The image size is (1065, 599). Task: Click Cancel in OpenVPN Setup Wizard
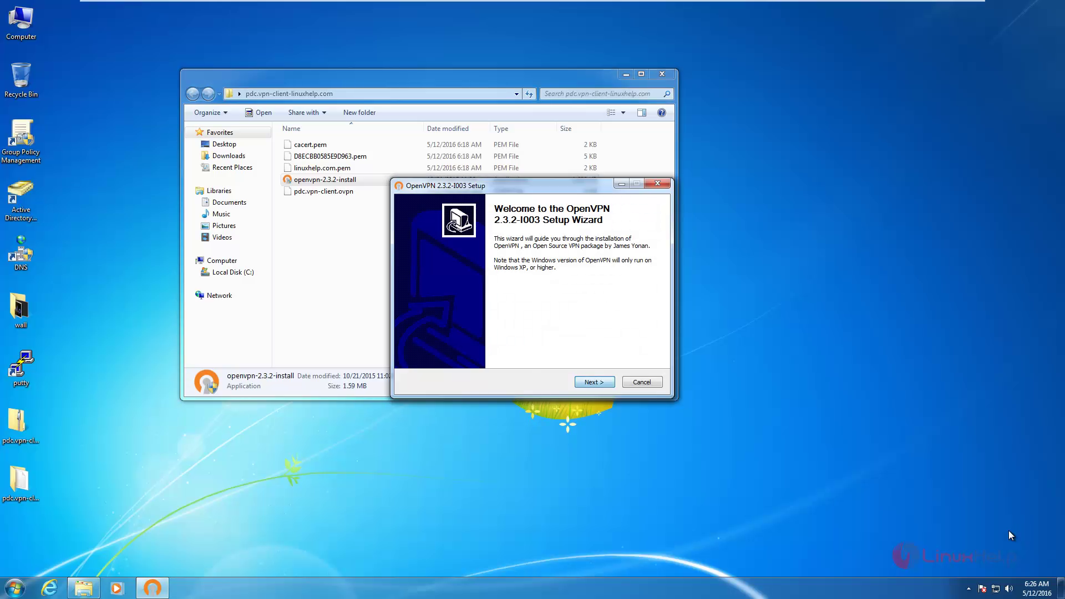tap(642, 382)
